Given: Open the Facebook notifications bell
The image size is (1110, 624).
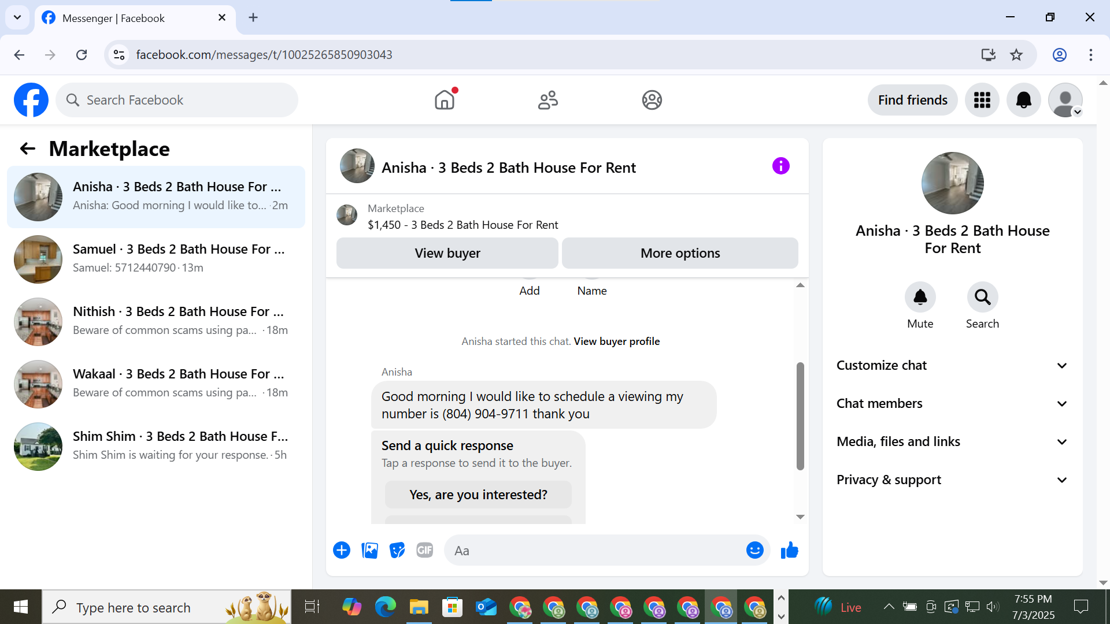Looking at the screenshot, I should click(1023, 100).
